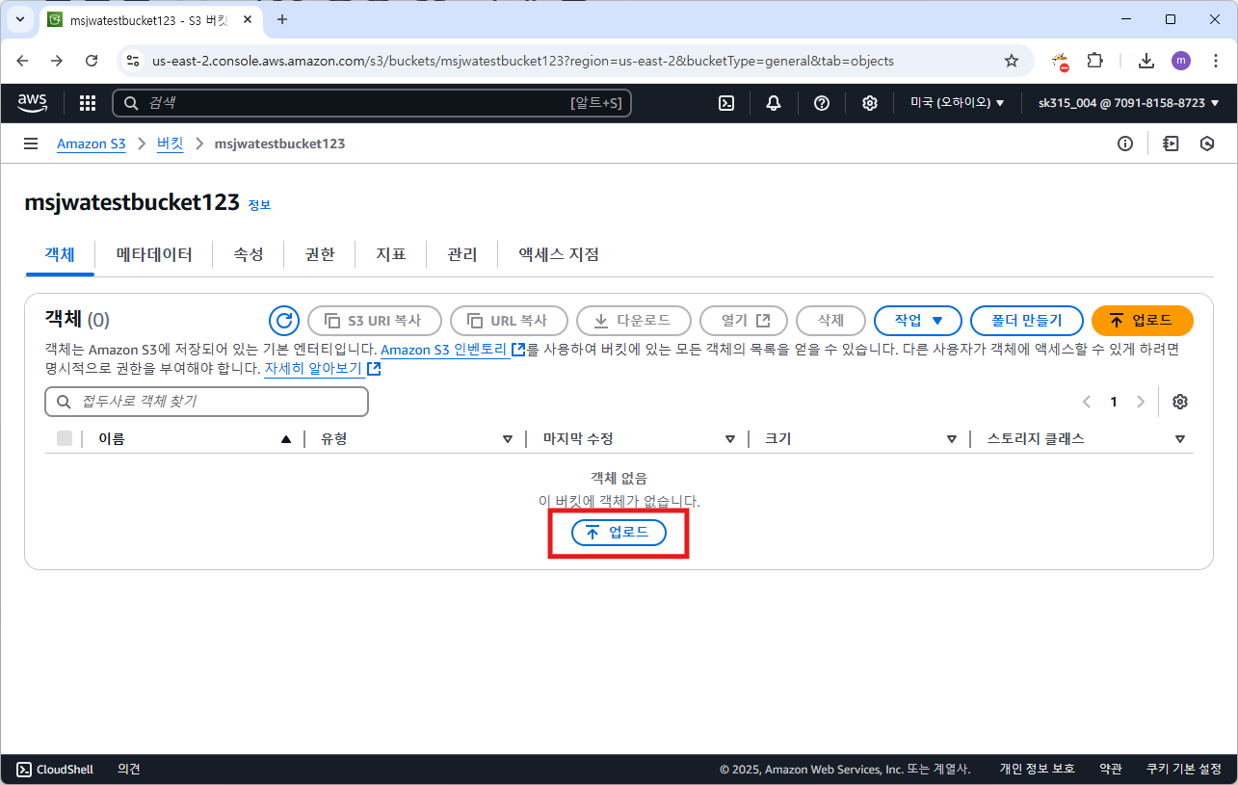Image resolution: width=1238 pixels, height=785 pixels.
Task: Switch to the 지표 tab
Action: pyautogui.click(x=390, y=254)
